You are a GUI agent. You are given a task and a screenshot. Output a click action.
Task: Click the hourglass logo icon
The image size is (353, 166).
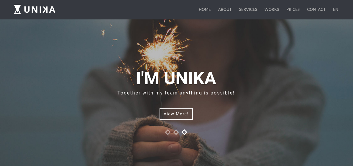coord(17,9)
